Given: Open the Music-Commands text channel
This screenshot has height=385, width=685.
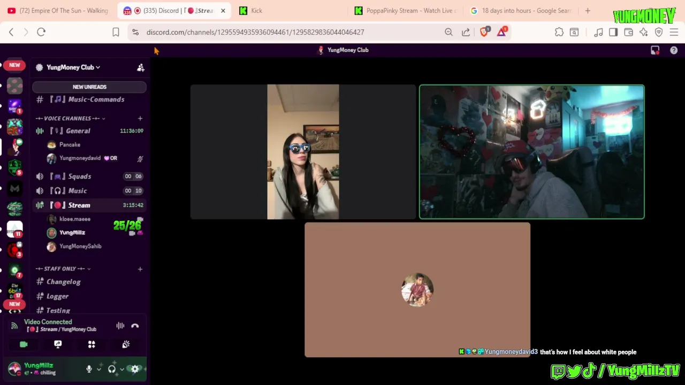Looking at the screenshot, I should 89,99.
